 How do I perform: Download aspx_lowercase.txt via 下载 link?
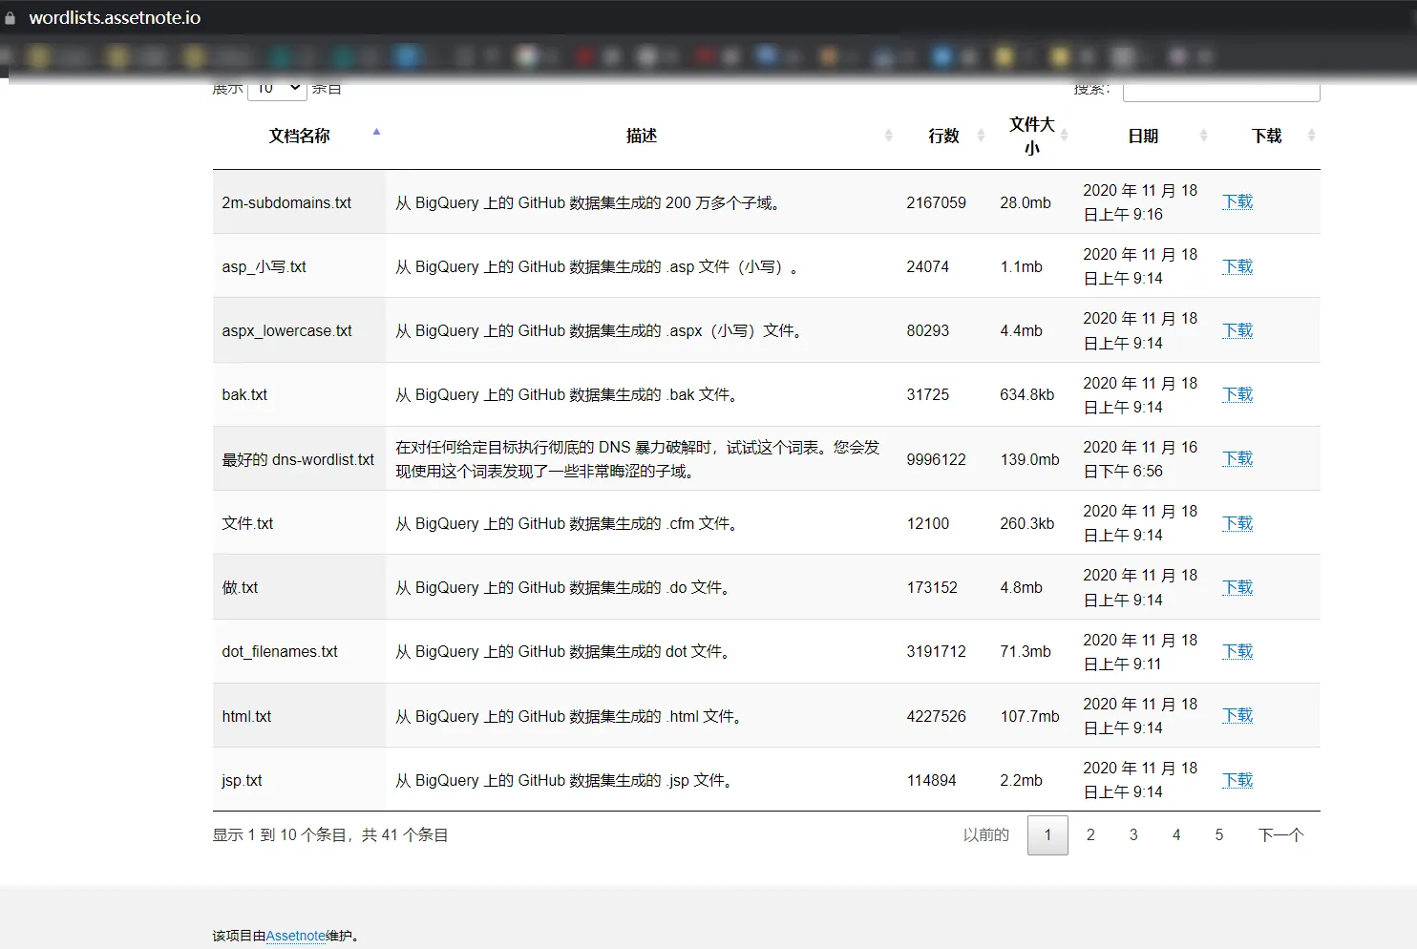[x=1237, y=330]
